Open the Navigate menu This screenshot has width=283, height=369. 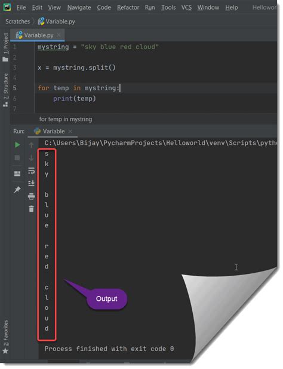coord(79,8)
